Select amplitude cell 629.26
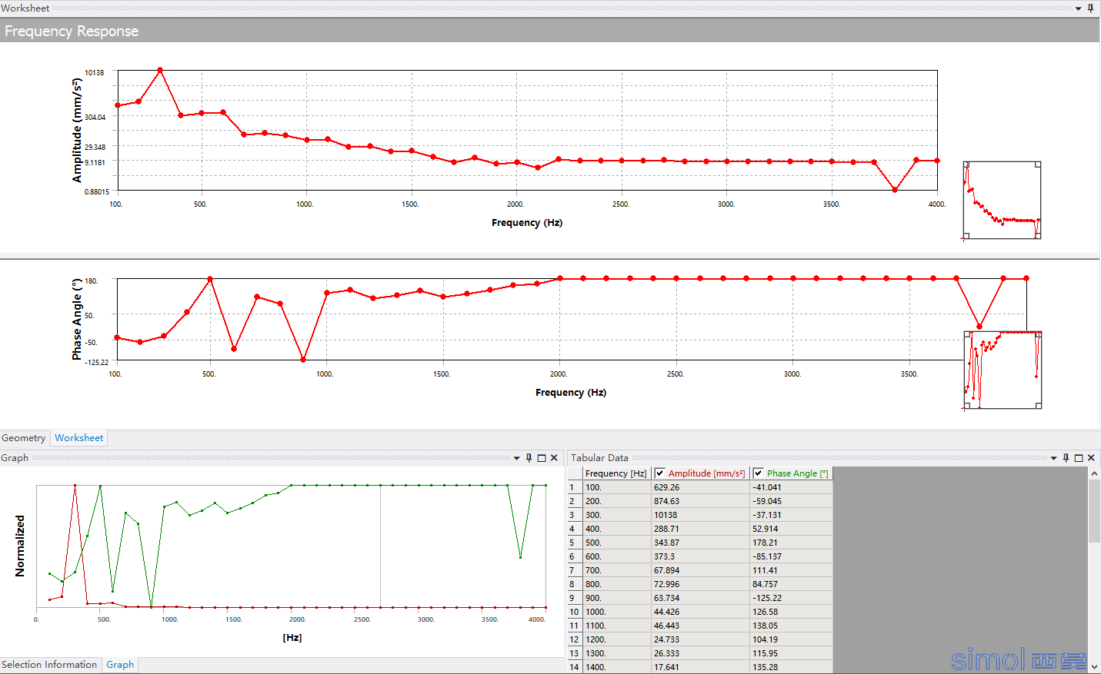 (700, 487)
